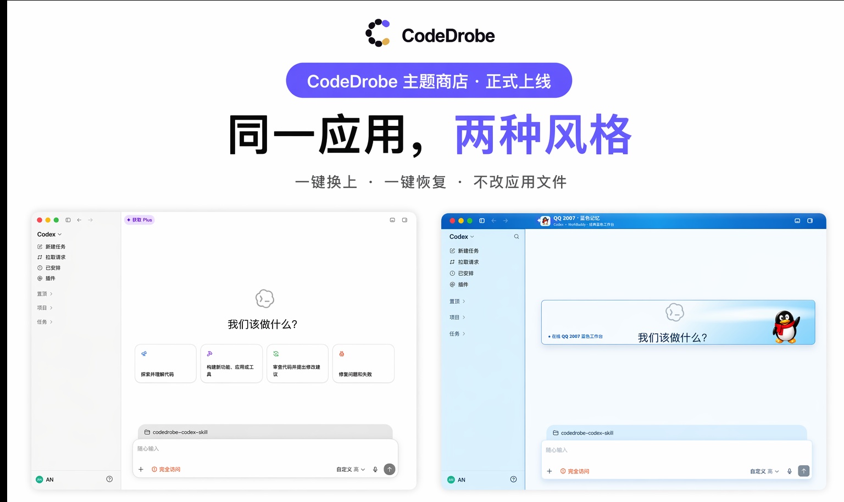
Task: Click QQ penguin theme icon in blue title bar
Action: coord(545,221)
